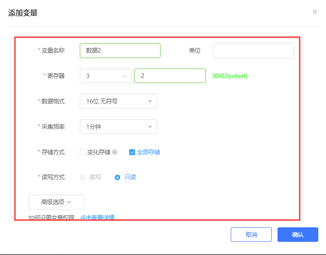Open the 点击查看详情 link
This screenshot has height=255, width=326.
tap(97, 217)
